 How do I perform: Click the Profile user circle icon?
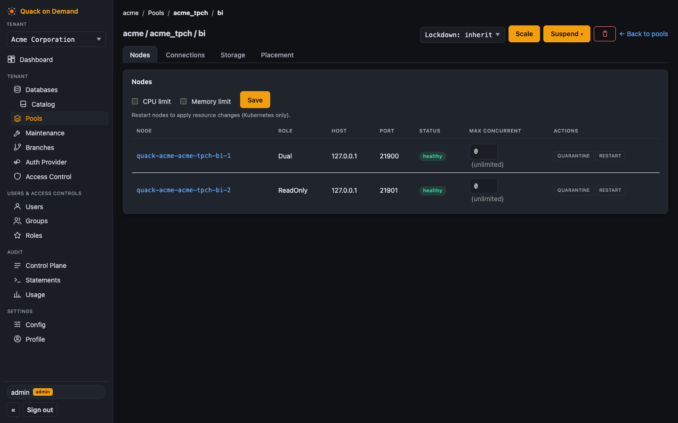pyautogui.click(x=17, y=339)
